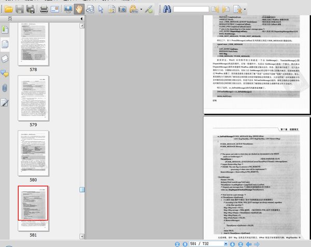Click the thumbnail panel scrollbar thumb
This screenshot has height=247, width=311.
tap(82, 190)
